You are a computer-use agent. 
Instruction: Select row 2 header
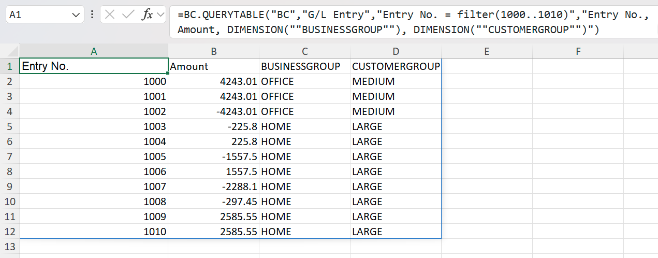coord(10,81)
